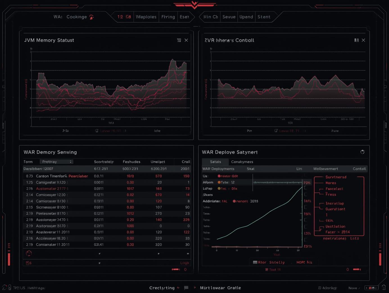Click the refresh icon in WAR Deploye Satynert
Screen dimensions: 389x293
tap(363, 152)
